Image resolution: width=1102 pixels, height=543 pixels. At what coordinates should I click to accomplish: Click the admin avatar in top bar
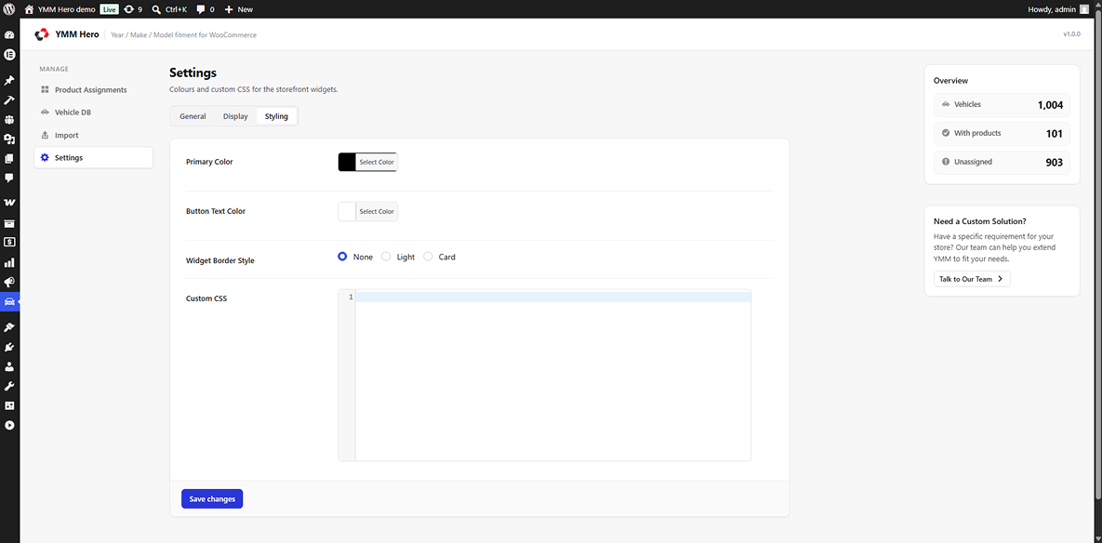click(x=1084, y=9)
